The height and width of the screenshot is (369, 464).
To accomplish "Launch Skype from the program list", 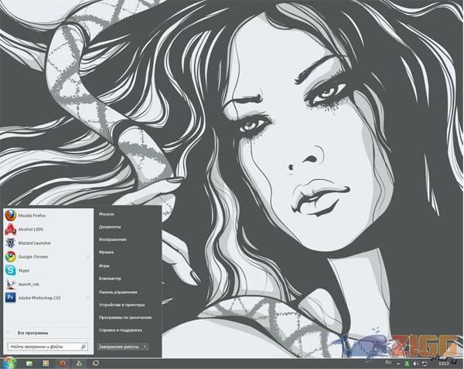I will coord(23,270).
